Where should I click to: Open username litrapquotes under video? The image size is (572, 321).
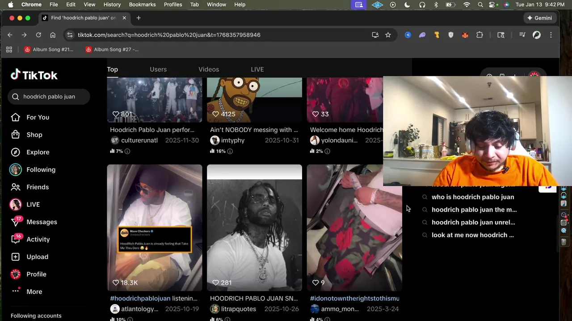239,309
